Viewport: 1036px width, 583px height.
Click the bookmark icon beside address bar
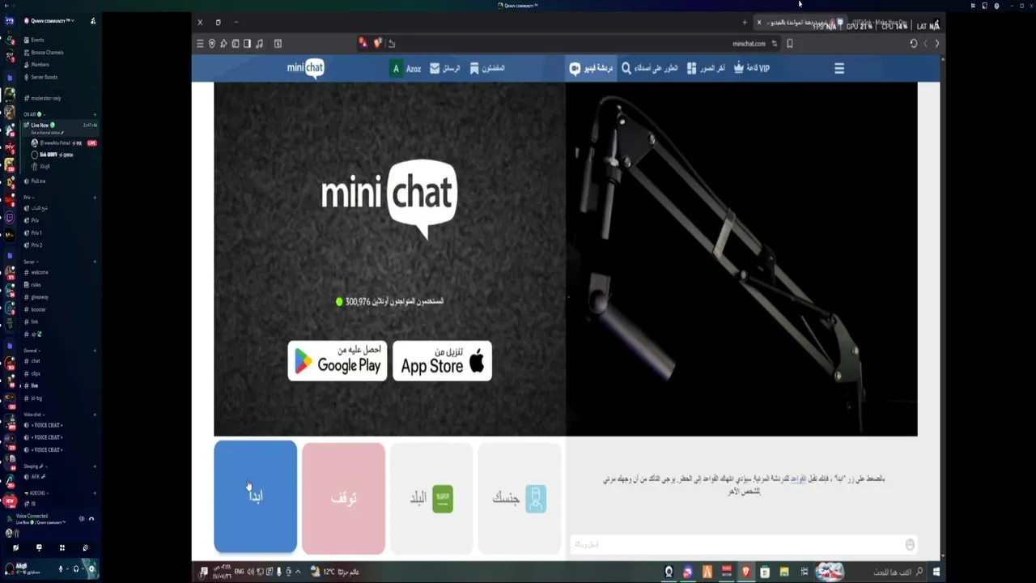pyautogui.click(x=790, y=44)
